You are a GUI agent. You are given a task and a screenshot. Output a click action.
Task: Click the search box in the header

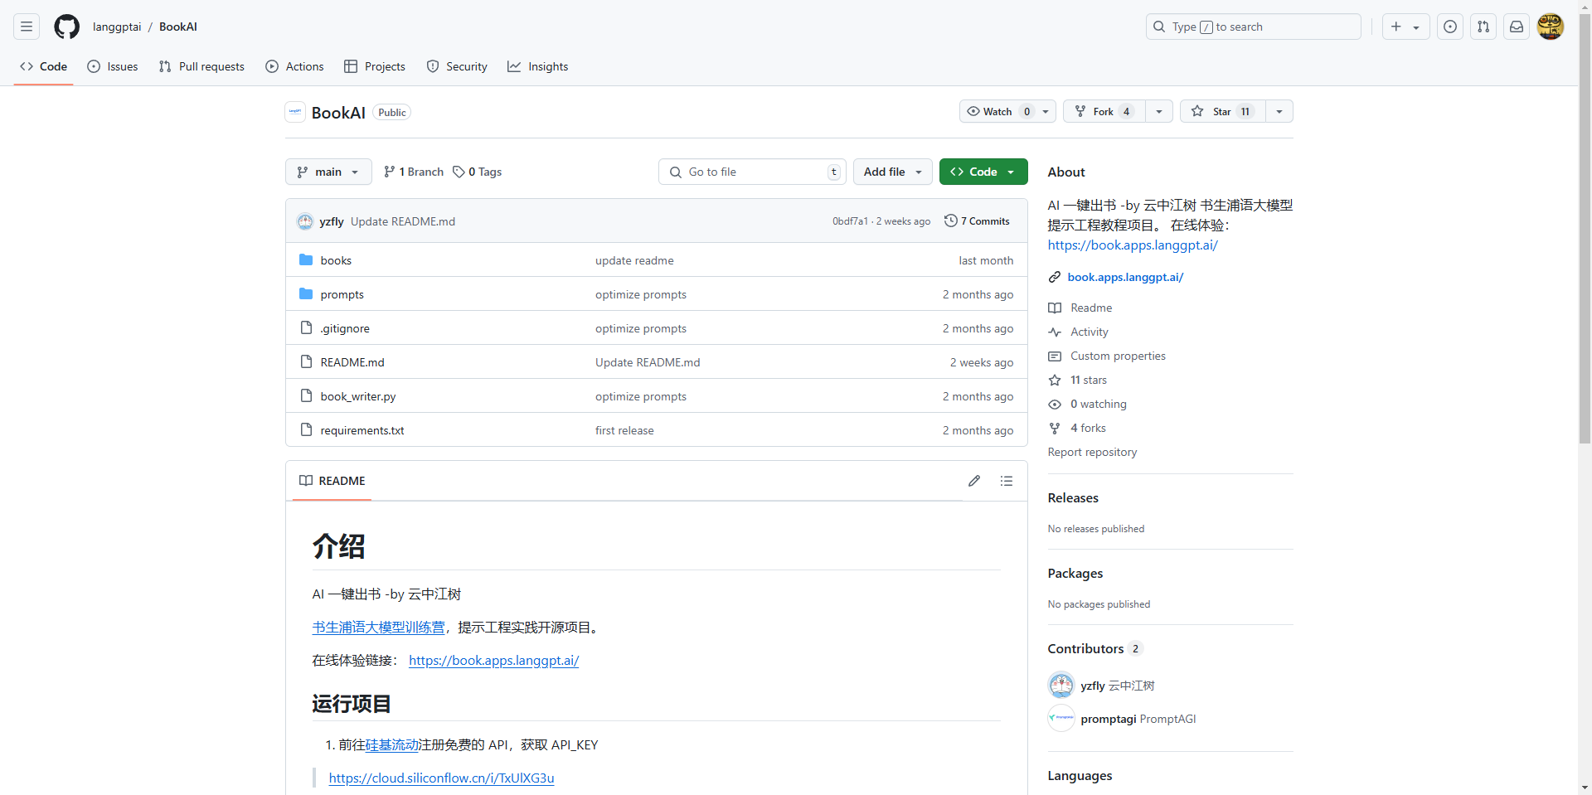coord(1254,27)
